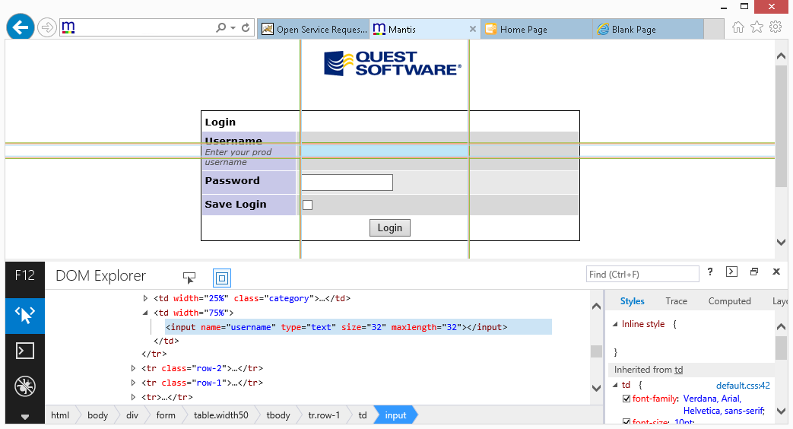Open a new tab with the blank tab button

coord(714,30)
